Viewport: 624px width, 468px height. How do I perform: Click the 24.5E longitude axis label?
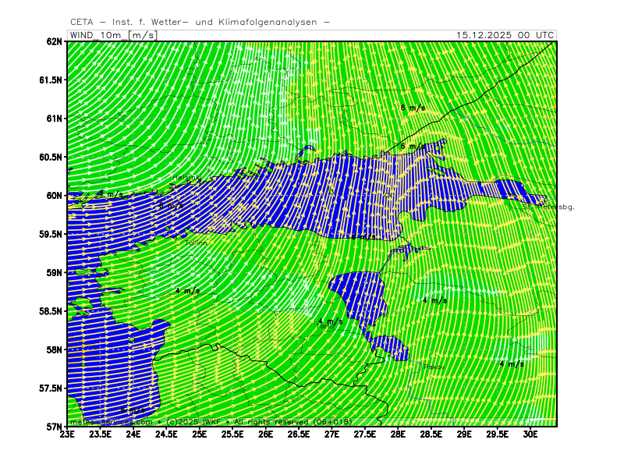[x=167, y=436]
